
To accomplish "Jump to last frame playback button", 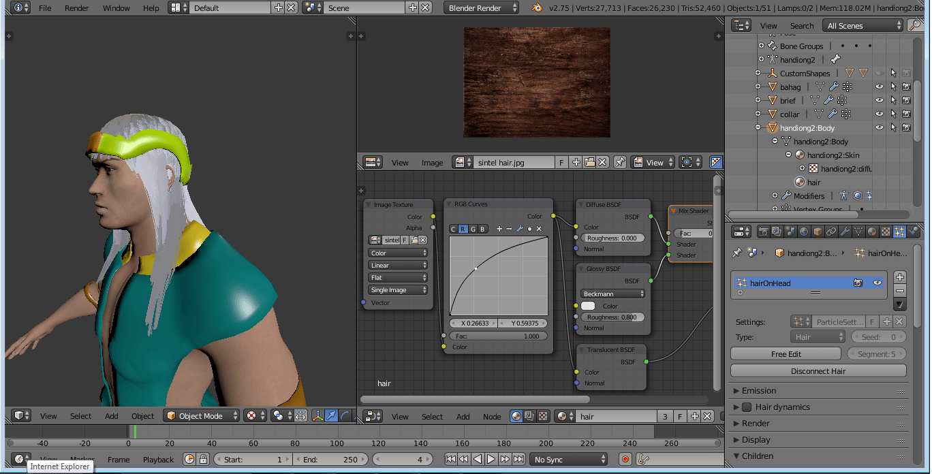I will (x=518, y=459).
